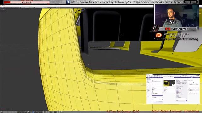Click the donation goal progress bar
202x113 pixels.
point(27,2)
